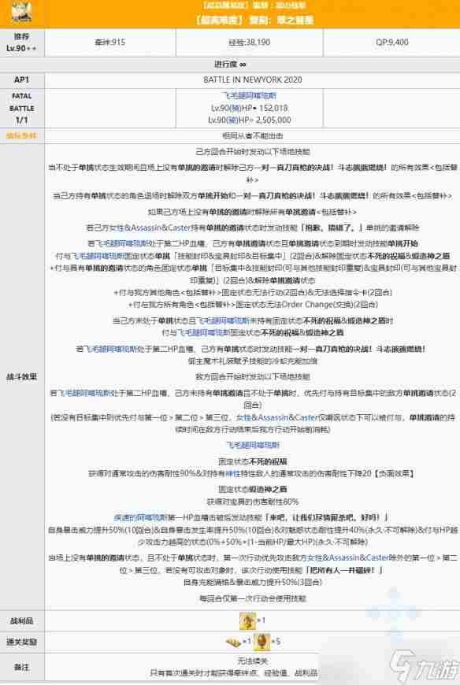The width and height of the screenshot is (460, 685).
Task: Click the 进行度 ∞ header row
Action: click(230, 65)
